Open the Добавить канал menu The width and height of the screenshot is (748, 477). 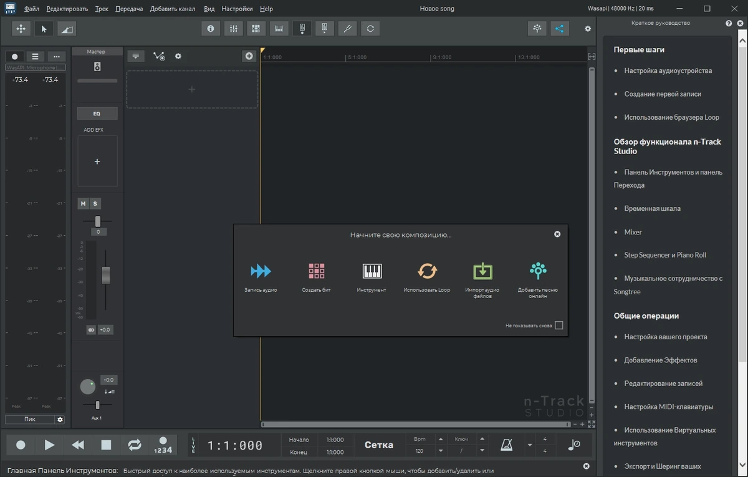(173, 9)
